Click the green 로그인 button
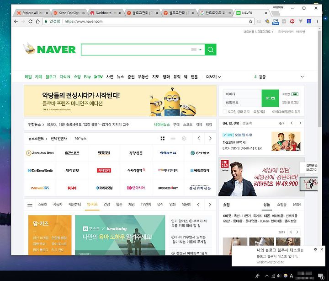The image size is (329, 281). click(270, 98)
